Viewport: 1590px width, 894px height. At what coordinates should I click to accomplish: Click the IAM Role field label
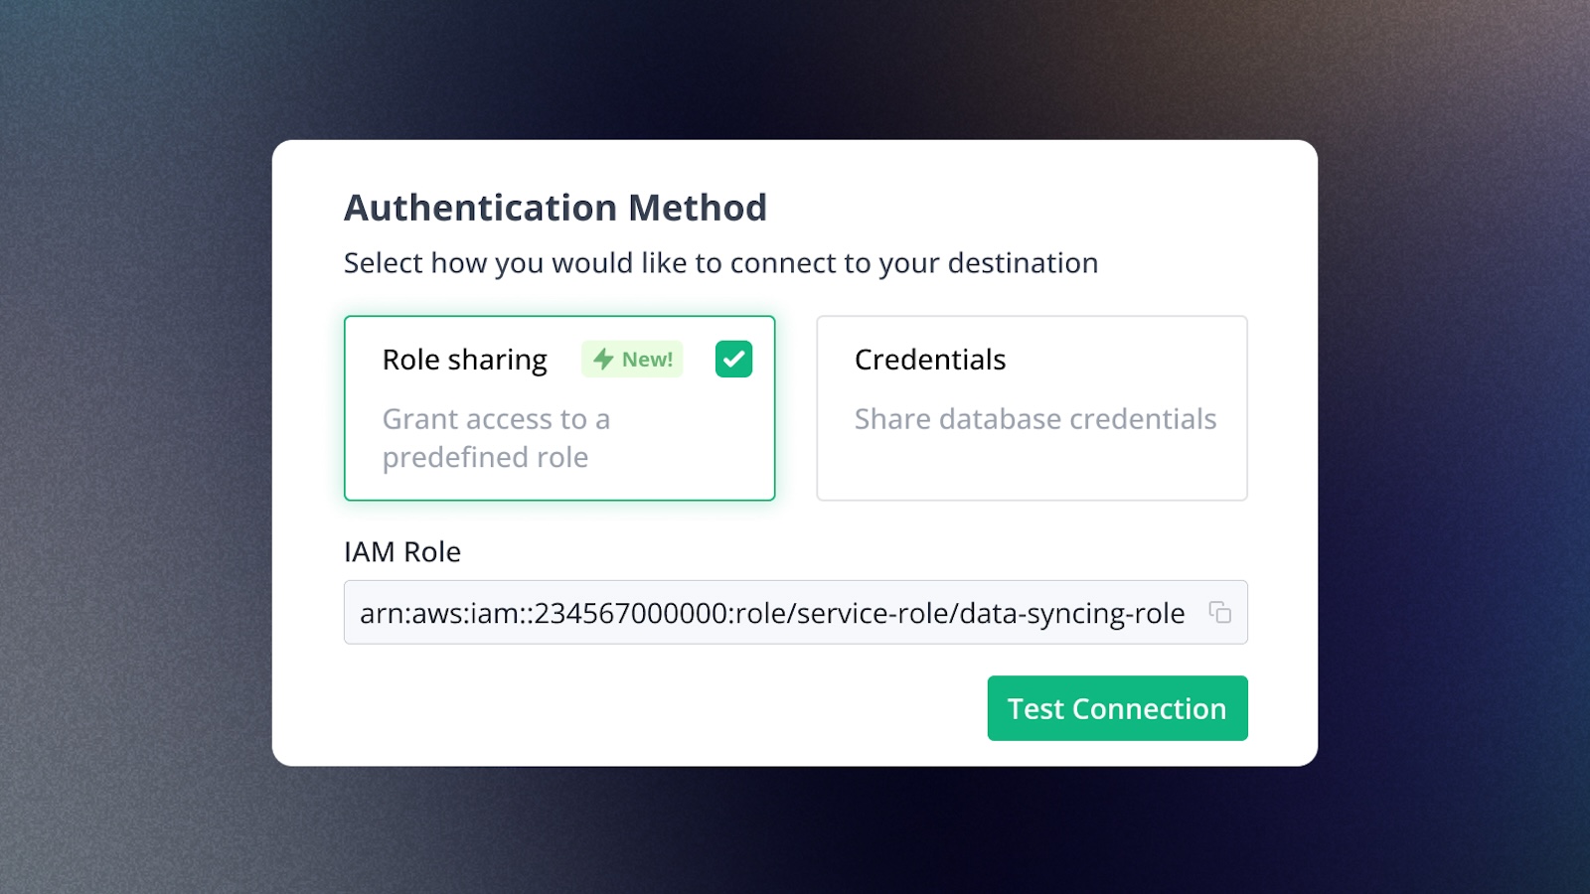coord(402,551)
